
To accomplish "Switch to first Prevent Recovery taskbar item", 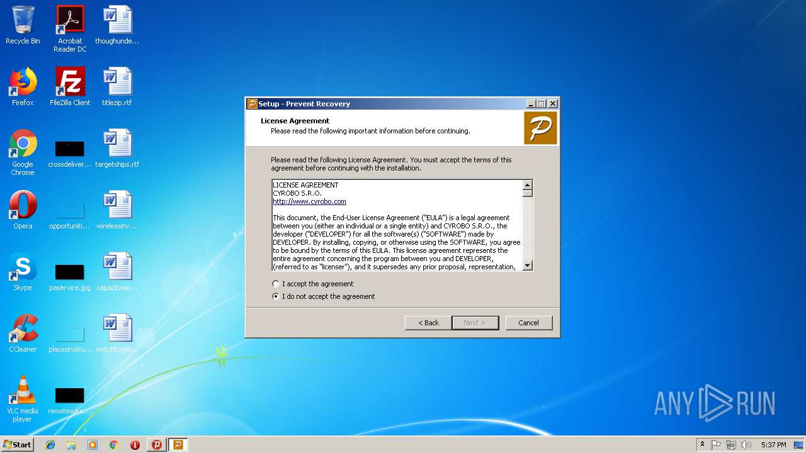I will point(157,445).
